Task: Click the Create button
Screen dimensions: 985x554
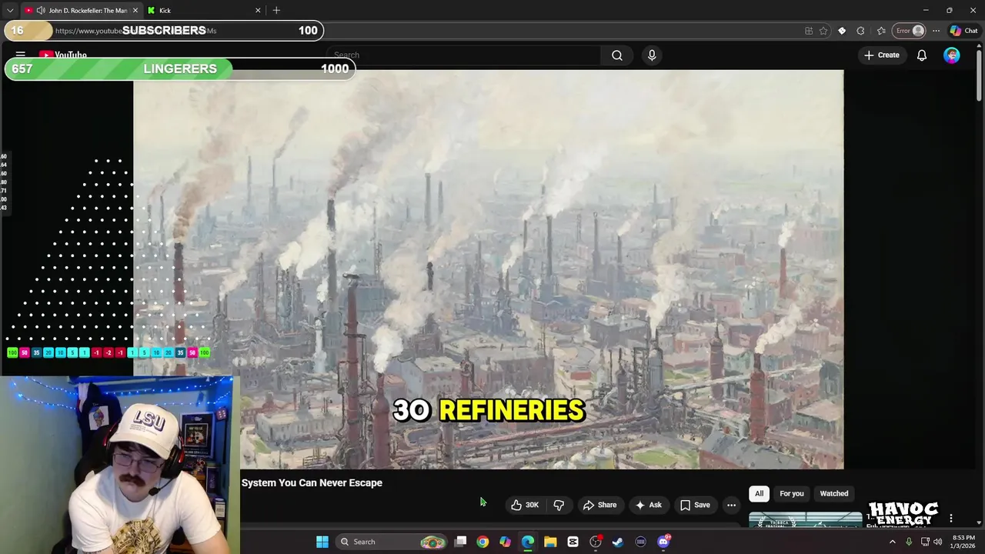Action: point(881,55)
